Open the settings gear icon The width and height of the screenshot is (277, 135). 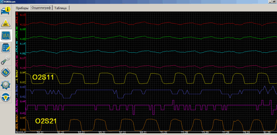click(6, 85)
